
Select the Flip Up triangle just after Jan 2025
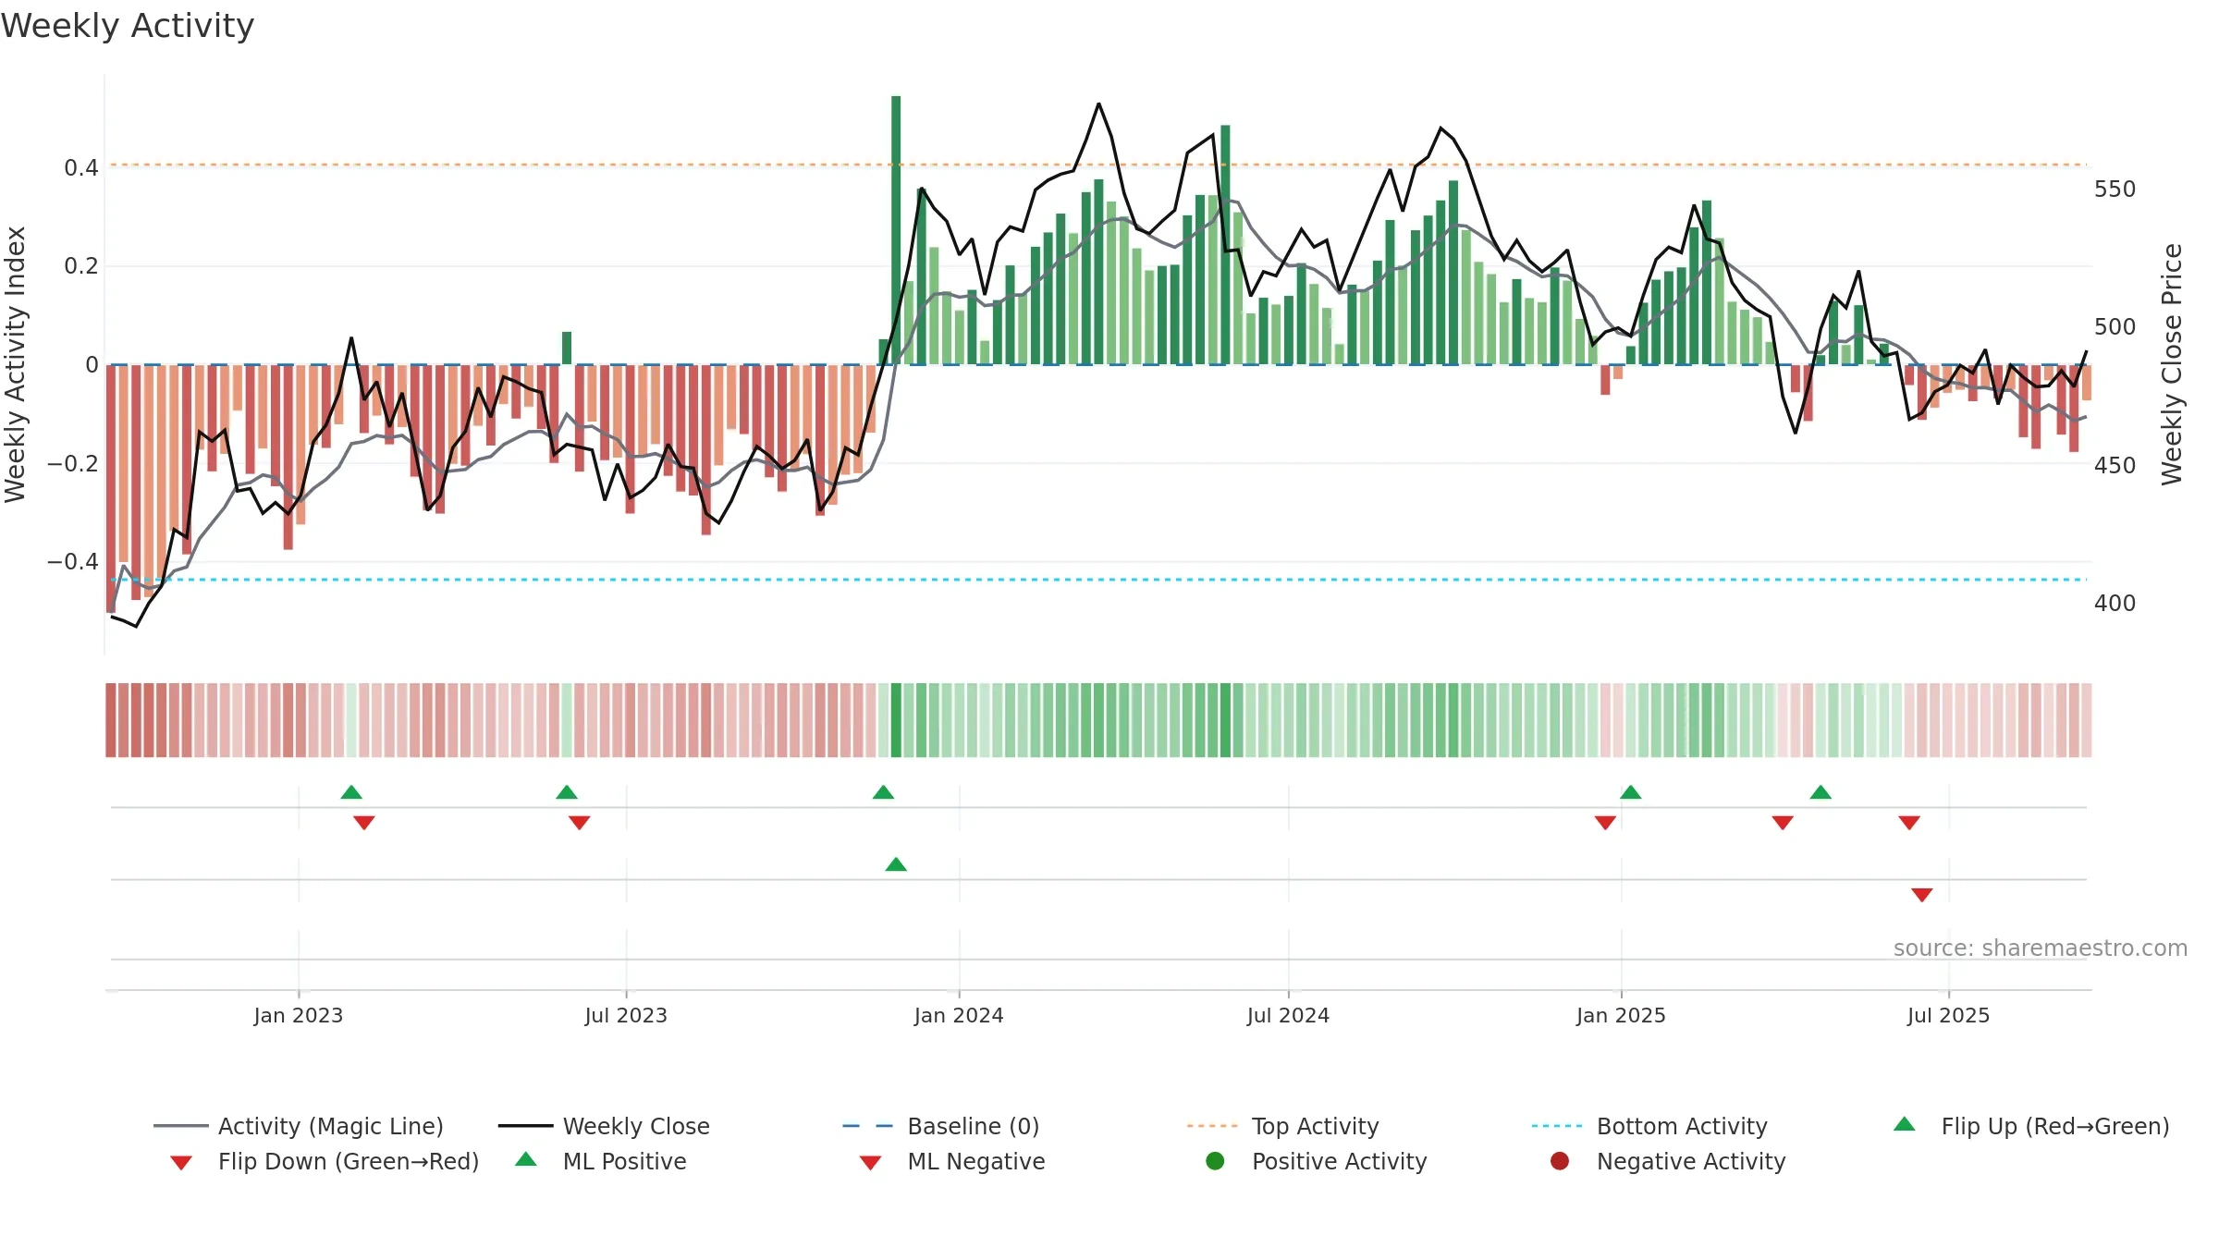pos(1631,792)
